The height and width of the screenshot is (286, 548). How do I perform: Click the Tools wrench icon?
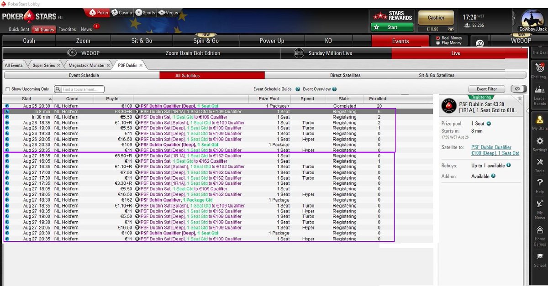click(539, 162)
